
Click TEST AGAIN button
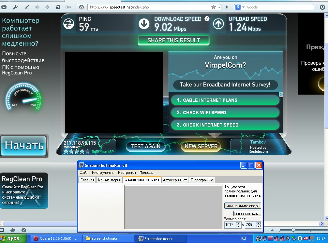146,146
